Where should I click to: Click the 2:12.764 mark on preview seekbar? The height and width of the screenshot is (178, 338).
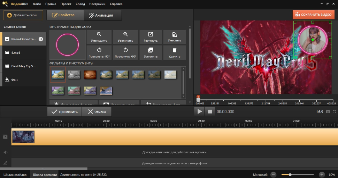(266, 103)
